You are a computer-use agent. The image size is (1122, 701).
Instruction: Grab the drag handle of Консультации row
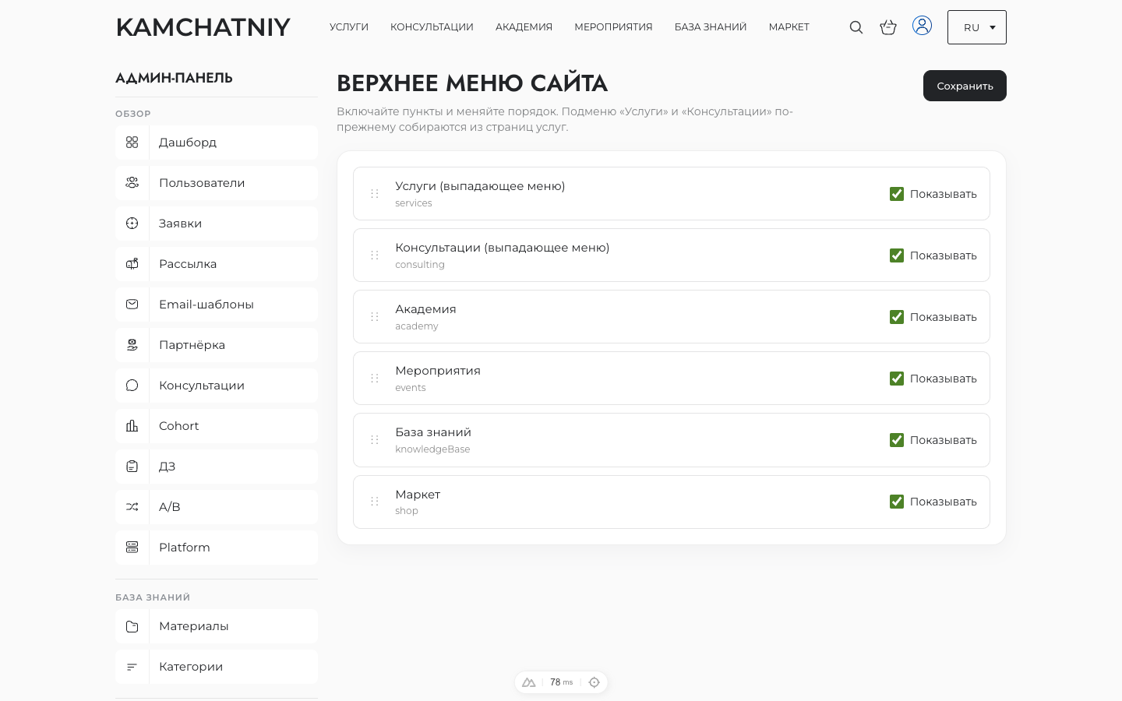point(375,255)
